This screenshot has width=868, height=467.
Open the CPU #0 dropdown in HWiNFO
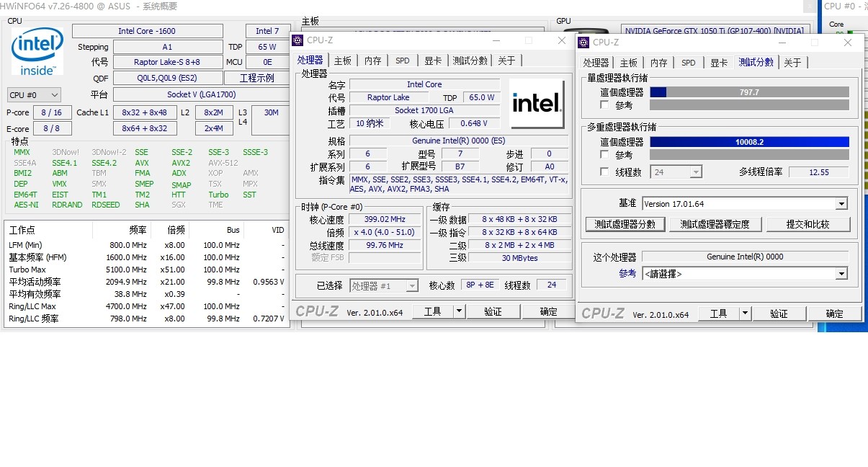33,94
